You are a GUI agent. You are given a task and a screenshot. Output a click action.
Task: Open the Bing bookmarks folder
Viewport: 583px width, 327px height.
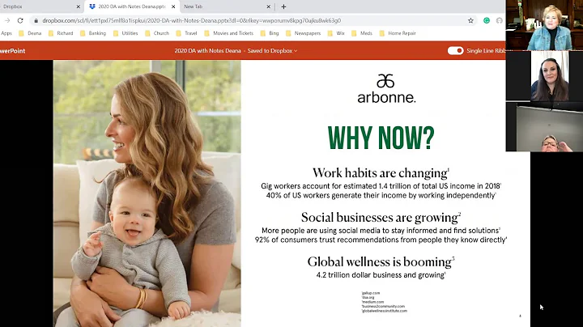click(x=270, y=33)
